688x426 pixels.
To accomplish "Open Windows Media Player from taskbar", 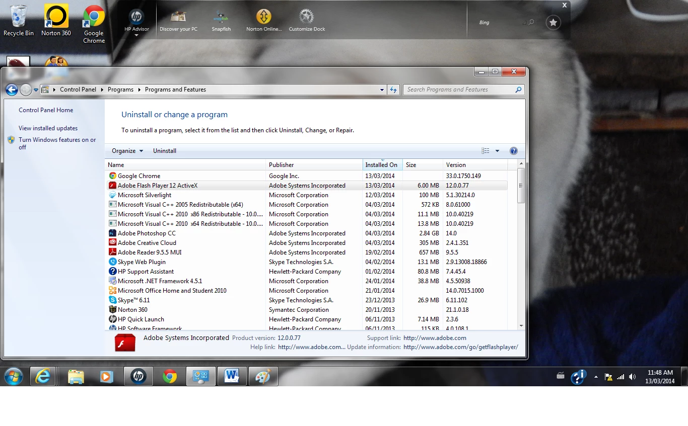I will coord(106,376).
